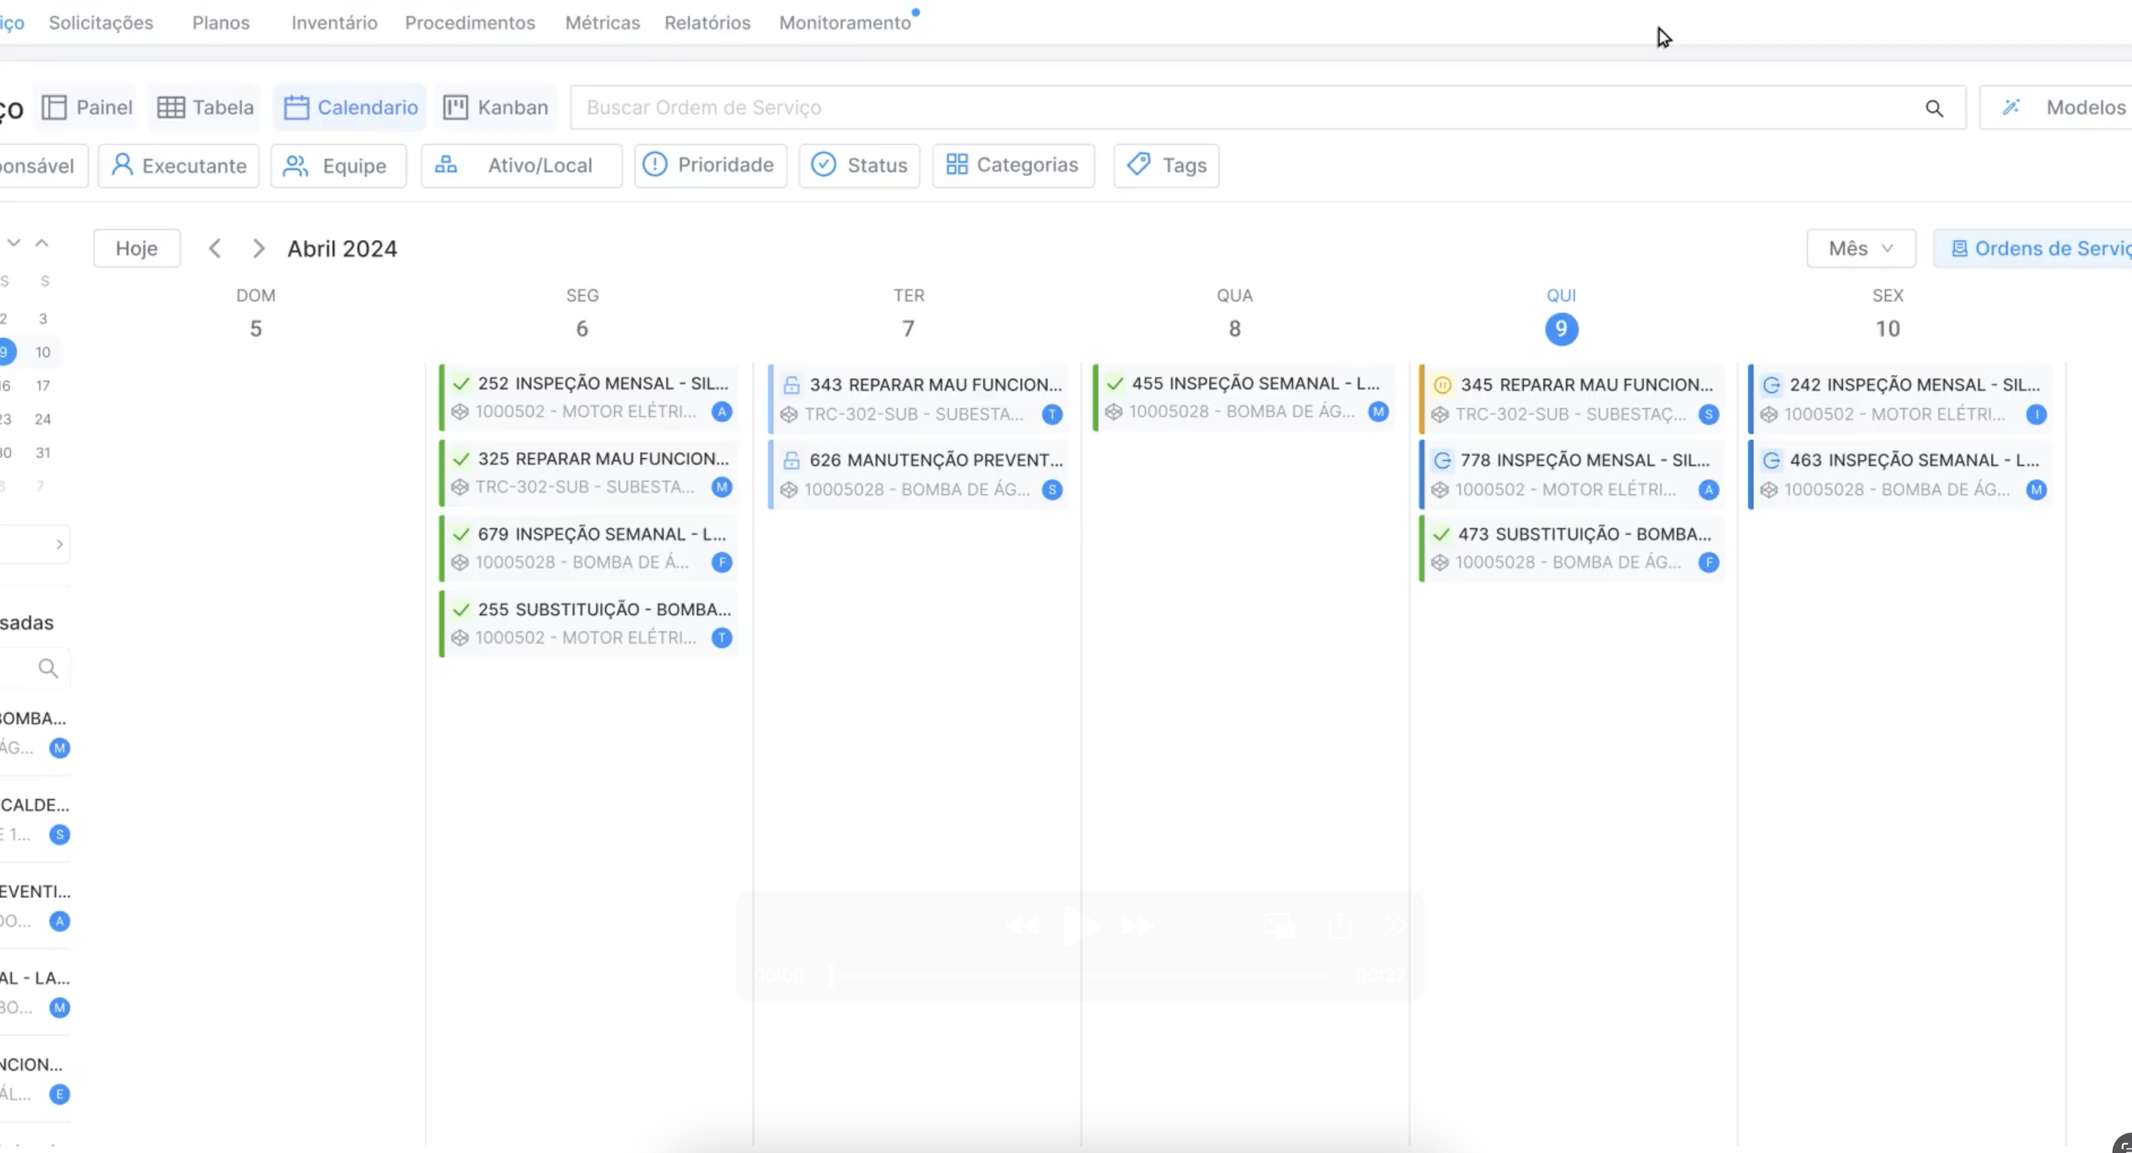Click the share icon in the video overlay
This screenshot has height=1153, width=2132.
click(x=1340, y=926)
